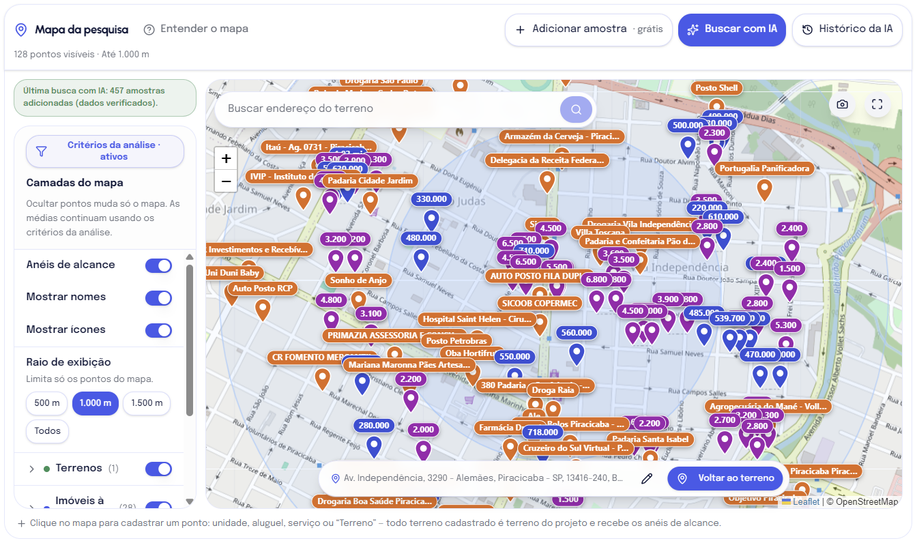The height and width of the screenshot is (543, 917).
Task: Click the Posto Shell label
Action: point(716,88)
